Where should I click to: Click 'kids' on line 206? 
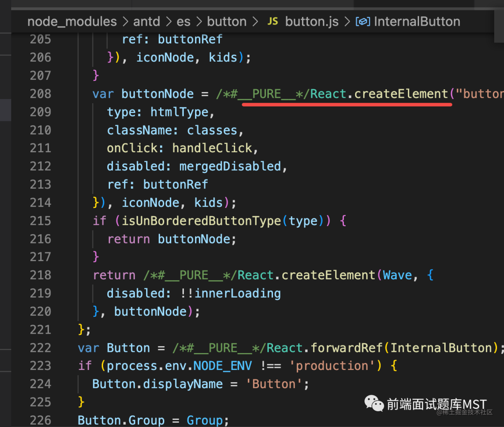point(223,57)
